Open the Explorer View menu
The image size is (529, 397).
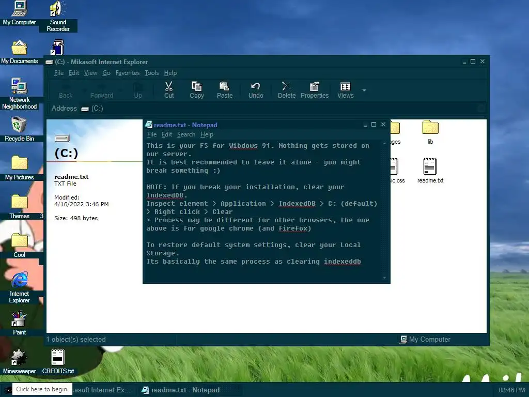click(x=91, y=73)
